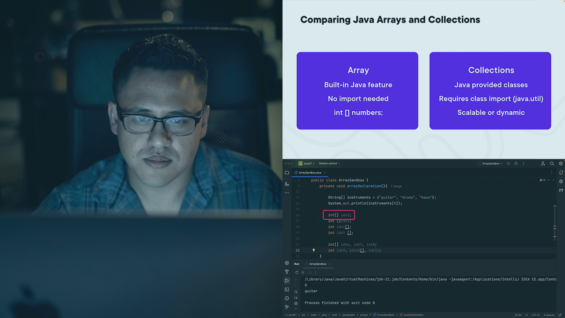Select the ArraySandbox.java editor tab
Viewport: 565px width, 318px height.
coord(310,173)
